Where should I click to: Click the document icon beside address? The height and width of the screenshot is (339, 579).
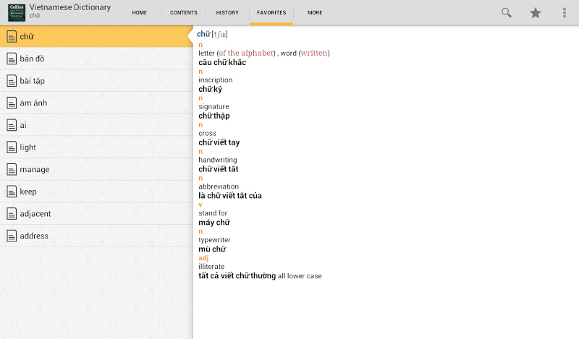pos(12,236)
